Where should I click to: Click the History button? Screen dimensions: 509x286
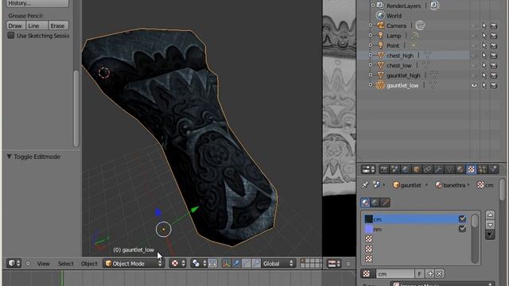(x=37, y=3)
